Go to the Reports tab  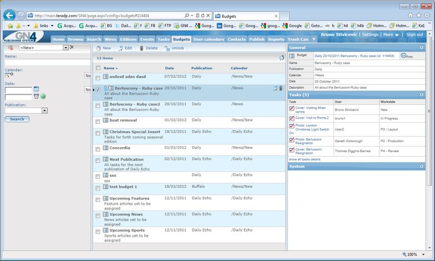[x=276, y=39]
